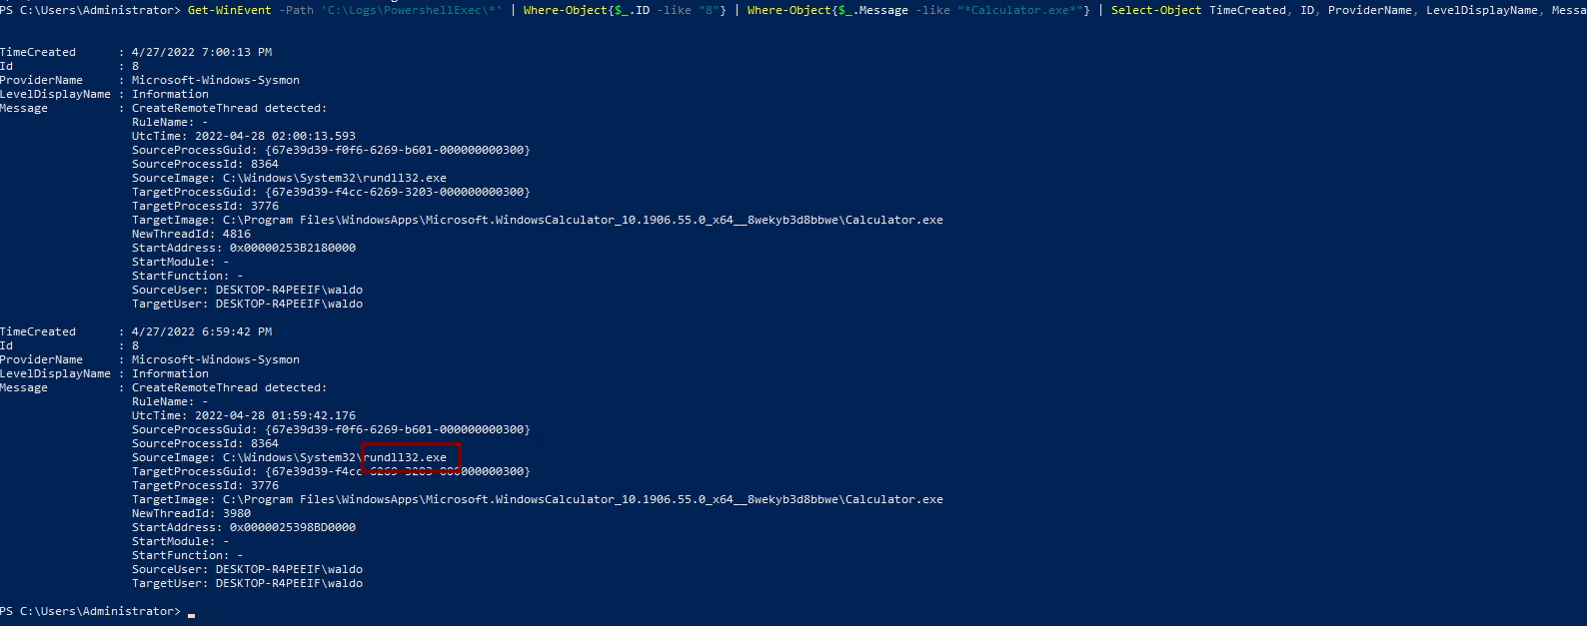Image resolution: width=1587 pixels, height=626 pixels.
Task: Select NewThreadId value 3980
Action: coord(237,513)
